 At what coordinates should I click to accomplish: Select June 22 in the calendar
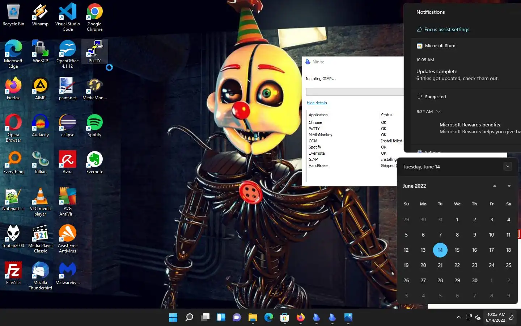click(457, 265)
